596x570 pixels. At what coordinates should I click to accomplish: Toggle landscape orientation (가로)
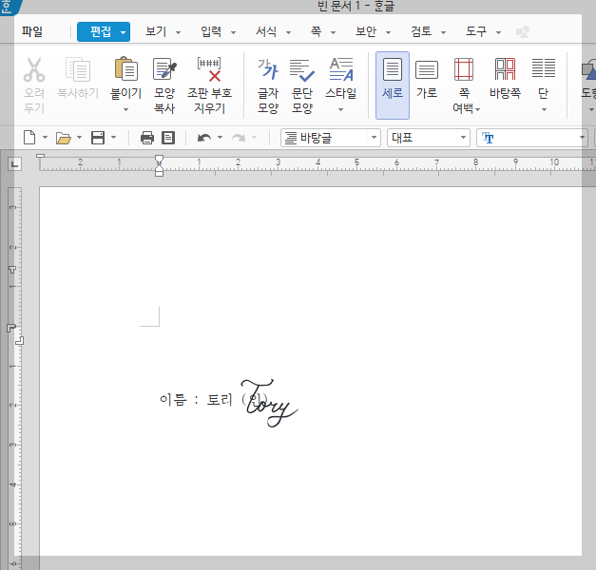[427, 70]
